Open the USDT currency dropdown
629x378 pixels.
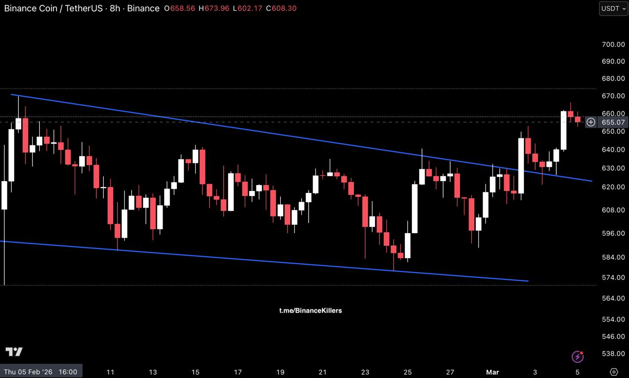click(x=613, y=8)
